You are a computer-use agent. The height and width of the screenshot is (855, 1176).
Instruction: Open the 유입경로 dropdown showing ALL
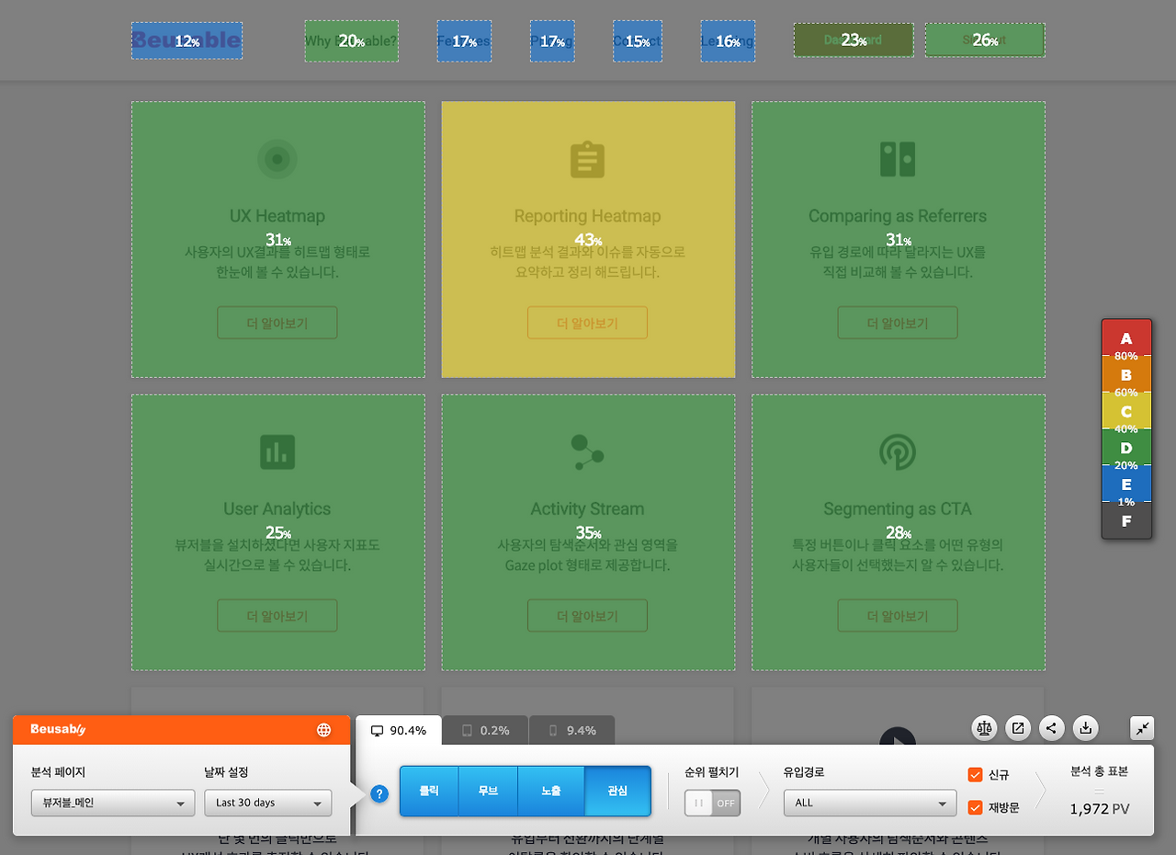(x=869, y=803)
